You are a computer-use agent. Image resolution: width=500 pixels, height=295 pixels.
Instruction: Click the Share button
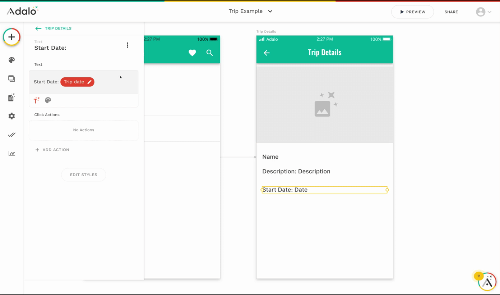(451, 12)
